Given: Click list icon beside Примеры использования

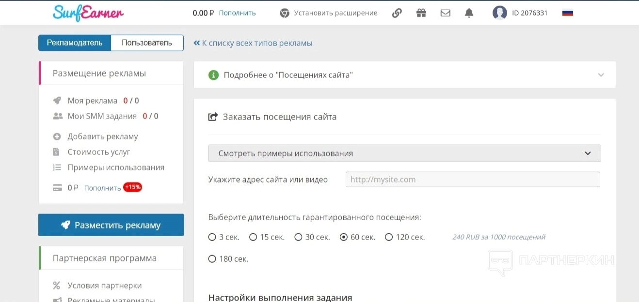Looking at the screenshot, I should coord(57,167).
